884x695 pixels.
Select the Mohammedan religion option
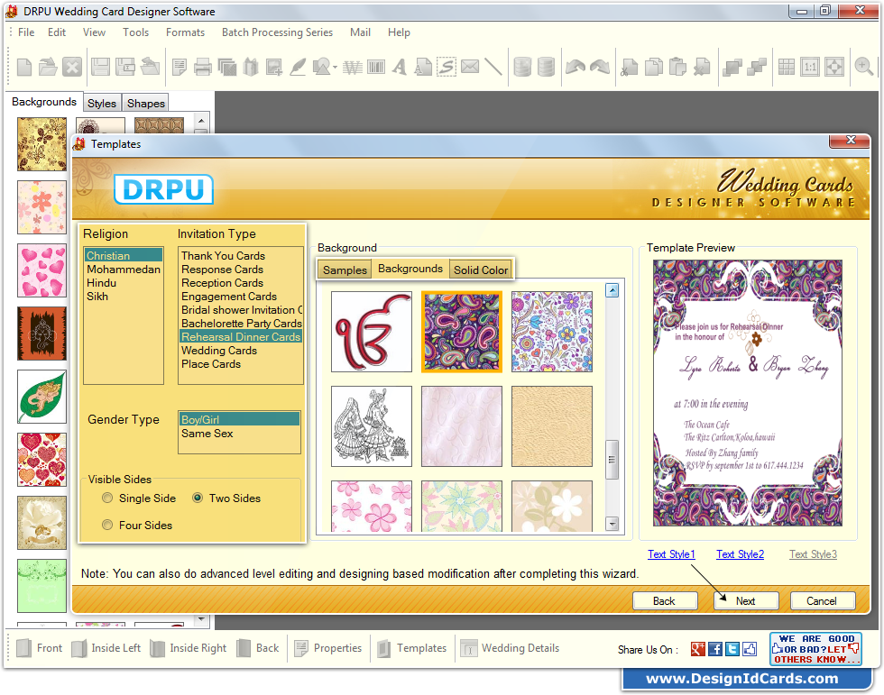[x=124, y=270]
